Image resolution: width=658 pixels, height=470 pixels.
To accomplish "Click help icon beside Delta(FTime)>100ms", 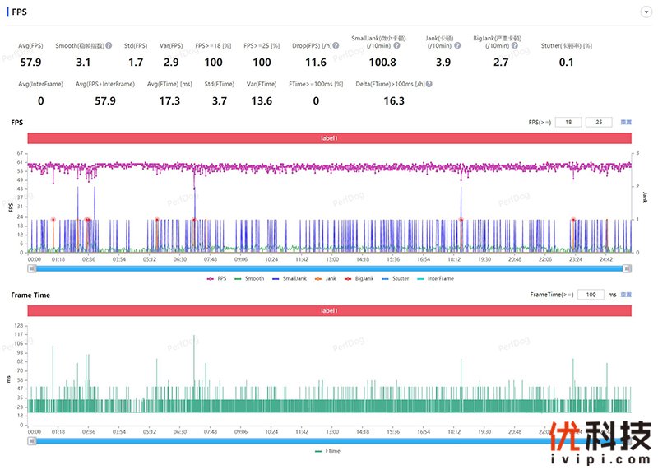I will 429,84.
